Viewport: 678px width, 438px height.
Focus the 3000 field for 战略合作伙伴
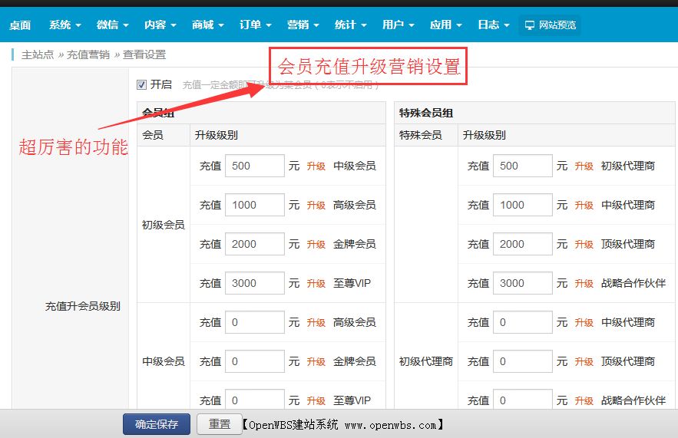[522, 283]
